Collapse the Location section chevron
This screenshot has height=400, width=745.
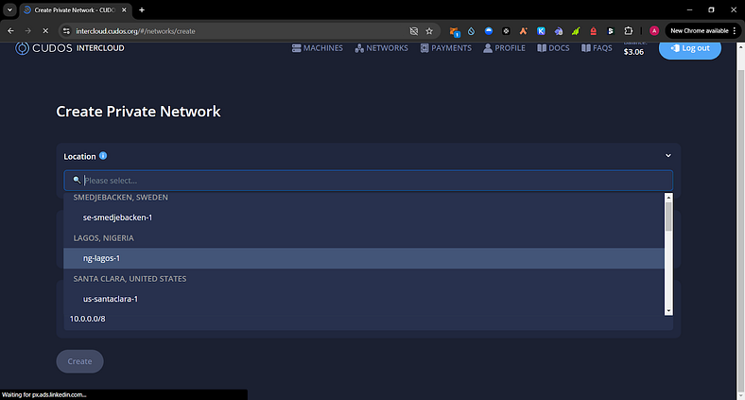(x=668, y=156)
